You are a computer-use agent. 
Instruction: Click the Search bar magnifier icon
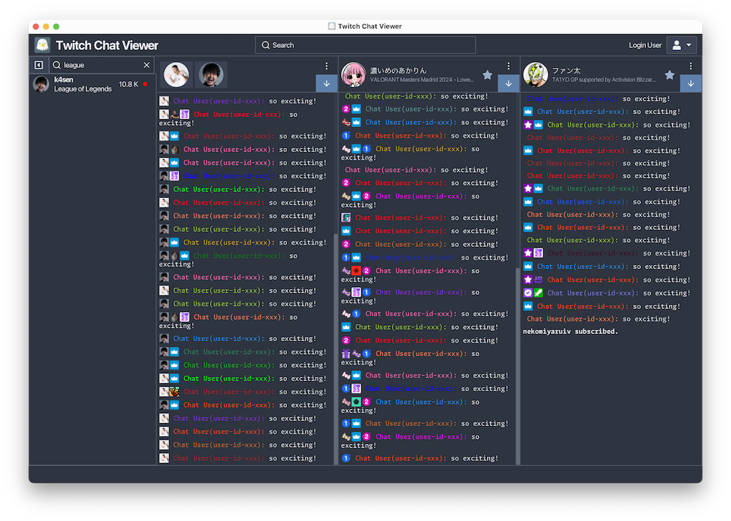pos(266,45)
